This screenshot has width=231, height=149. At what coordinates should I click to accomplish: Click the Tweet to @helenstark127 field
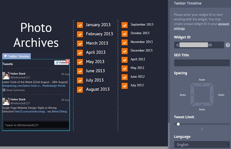point(36,125)
